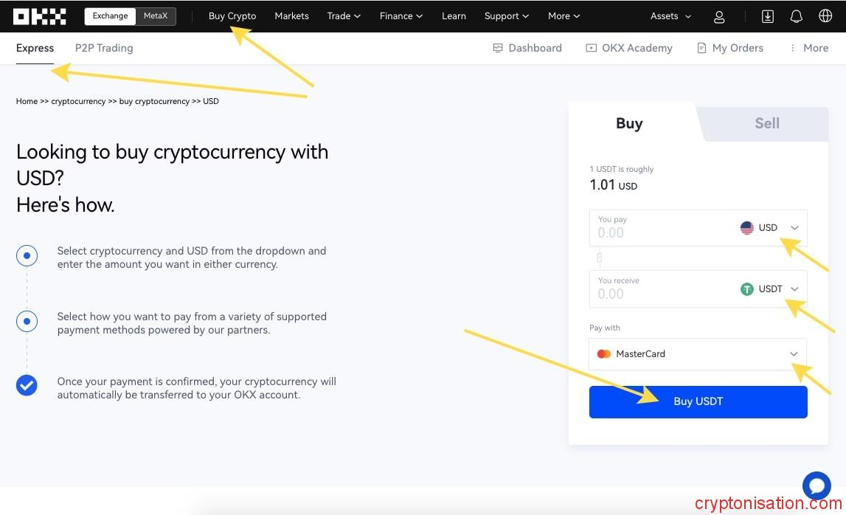The image size is (846, 515).
Task: Switch to the P2P Trading tab
Action: 103,47
